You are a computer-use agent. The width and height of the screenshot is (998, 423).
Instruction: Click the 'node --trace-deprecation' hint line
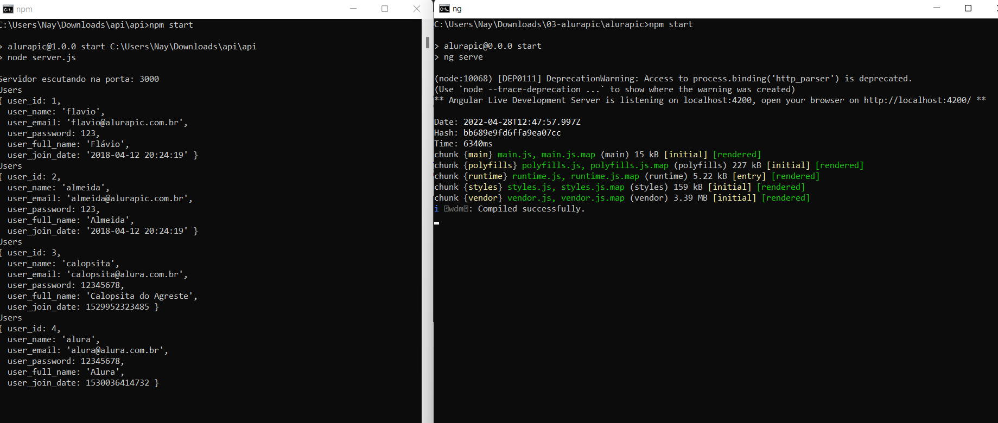[x=614, y=89]
